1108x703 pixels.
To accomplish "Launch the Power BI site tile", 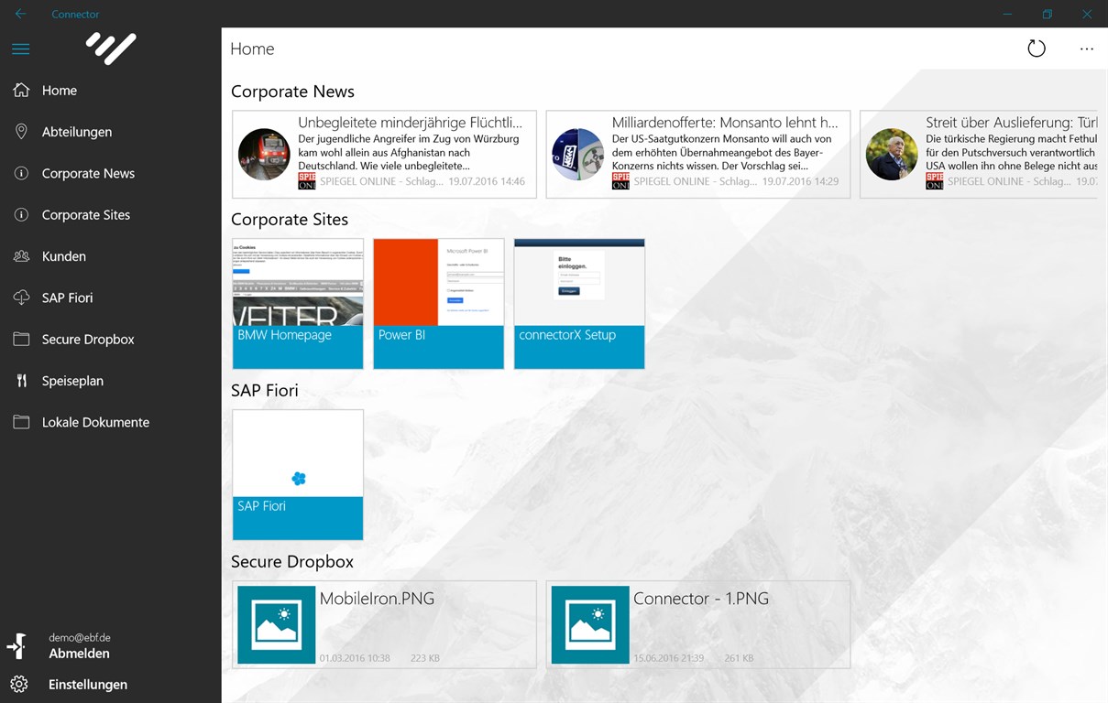I will [x=438, y=302].
